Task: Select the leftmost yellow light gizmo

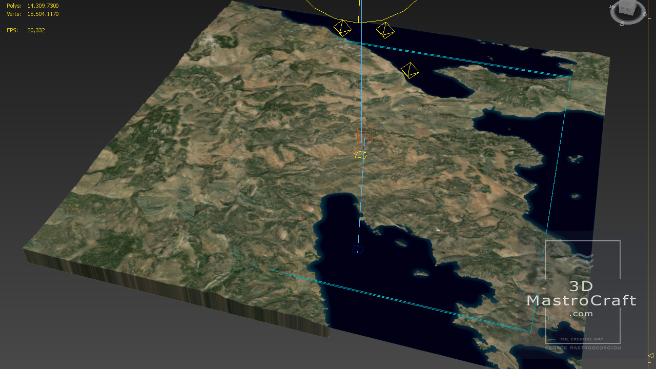Action: pos(342,27)
